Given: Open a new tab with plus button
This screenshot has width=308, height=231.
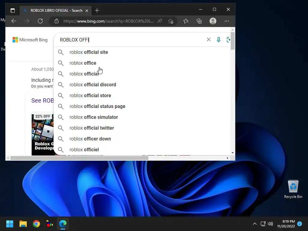Looking at the screenshot, I should tap(97, 11).
